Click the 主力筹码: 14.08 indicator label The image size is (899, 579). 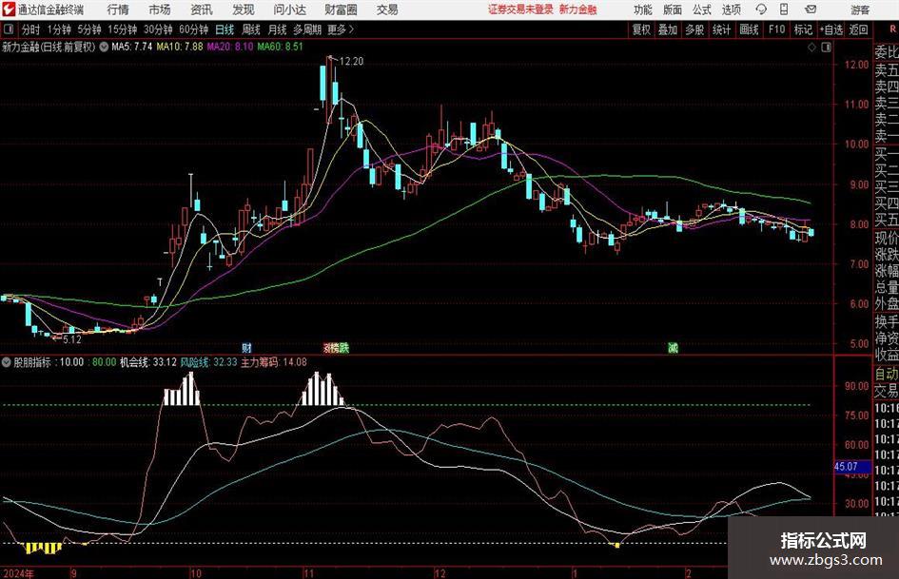[273, 362]
